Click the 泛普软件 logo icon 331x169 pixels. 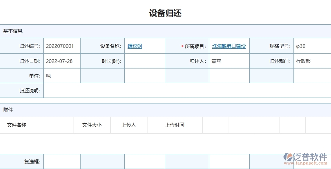pyautogui.click(x=287, y=158)
